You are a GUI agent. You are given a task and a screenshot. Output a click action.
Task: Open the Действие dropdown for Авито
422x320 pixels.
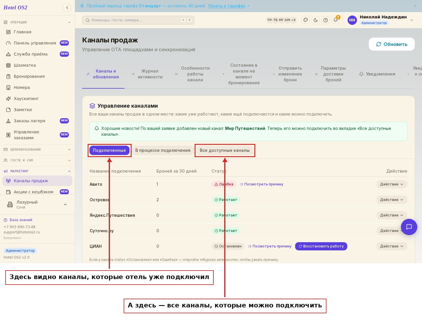point(392,184)
